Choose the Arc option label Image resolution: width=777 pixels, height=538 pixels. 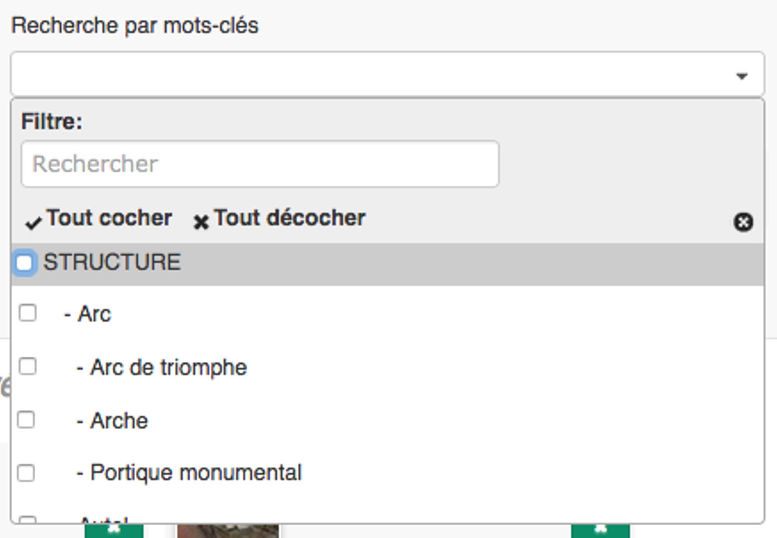coord(94,314)
